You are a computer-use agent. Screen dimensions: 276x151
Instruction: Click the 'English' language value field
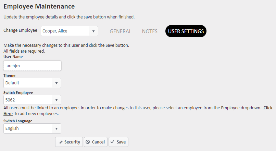coord(27,128)
